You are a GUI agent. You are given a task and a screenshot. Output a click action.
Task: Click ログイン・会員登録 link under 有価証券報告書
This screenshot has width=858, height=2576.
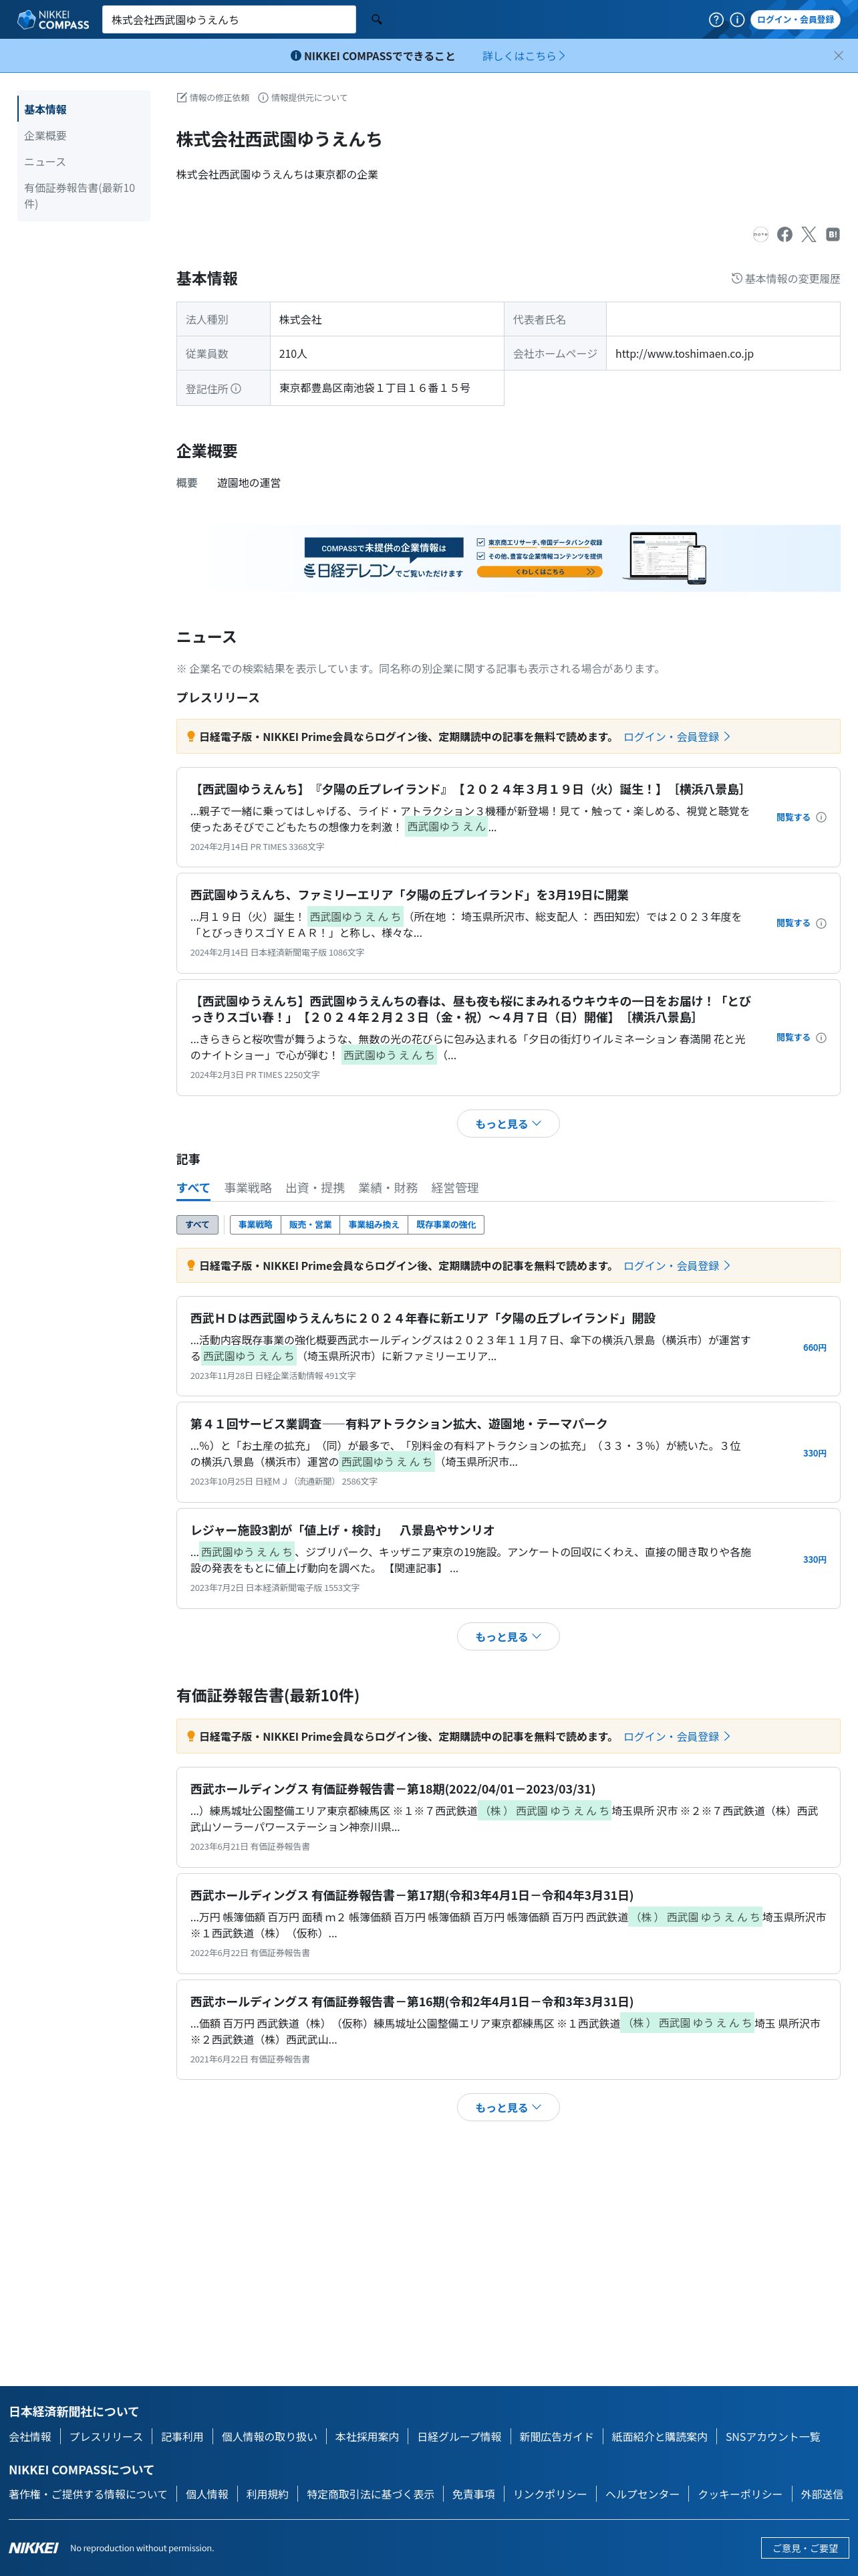[676, 1737]
